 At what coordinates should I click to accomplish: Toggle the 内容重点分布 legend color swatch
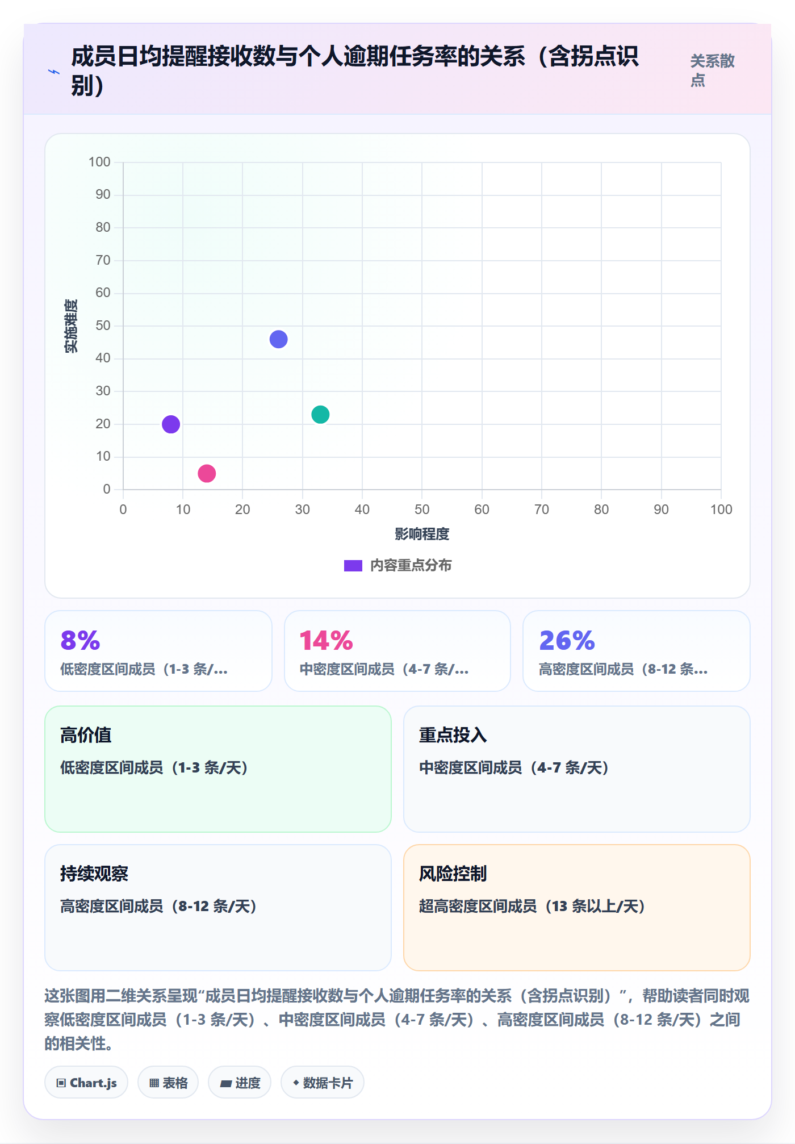[353, 566]
